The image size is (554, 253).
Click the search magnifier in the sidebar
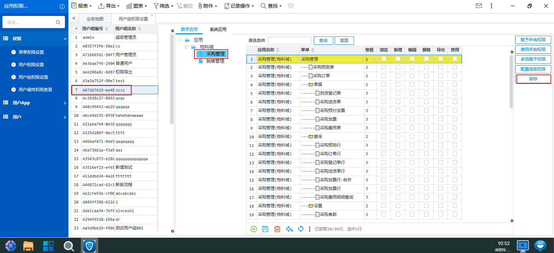pyautogui.click(x=58, y=22)
